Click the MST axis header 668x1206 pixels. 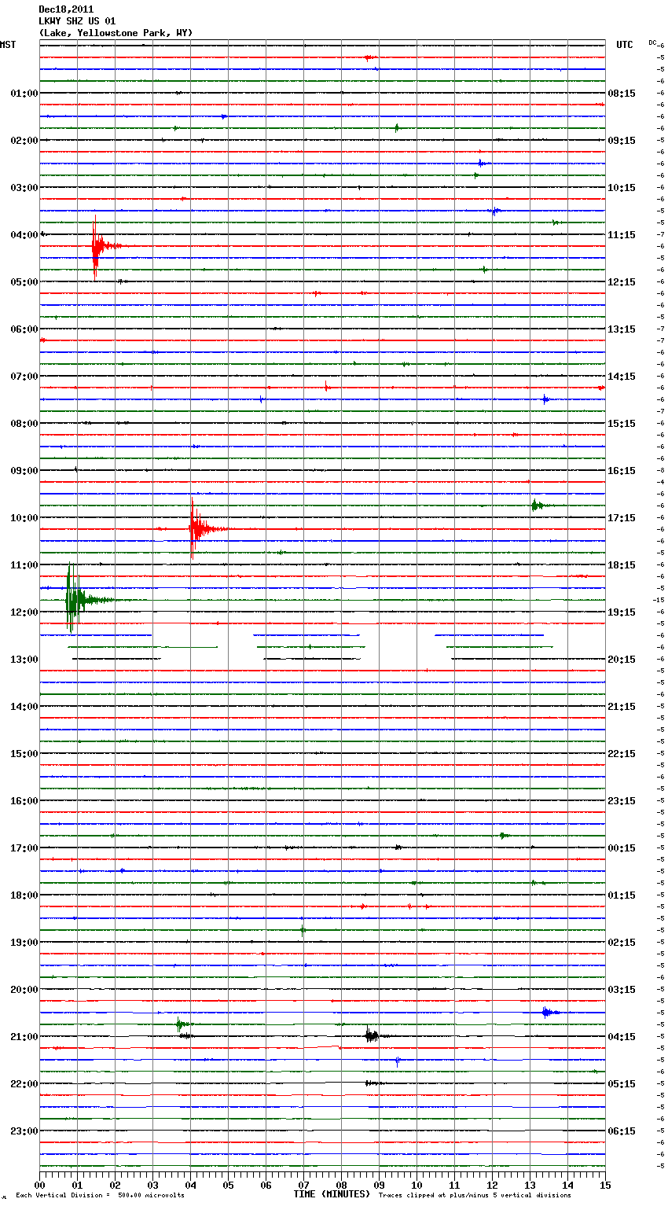8,45
